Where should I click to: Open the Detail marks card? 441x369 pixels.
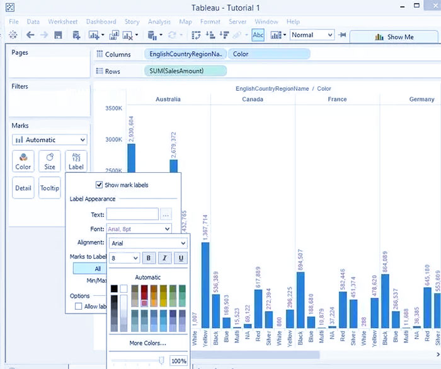point(23,188)
